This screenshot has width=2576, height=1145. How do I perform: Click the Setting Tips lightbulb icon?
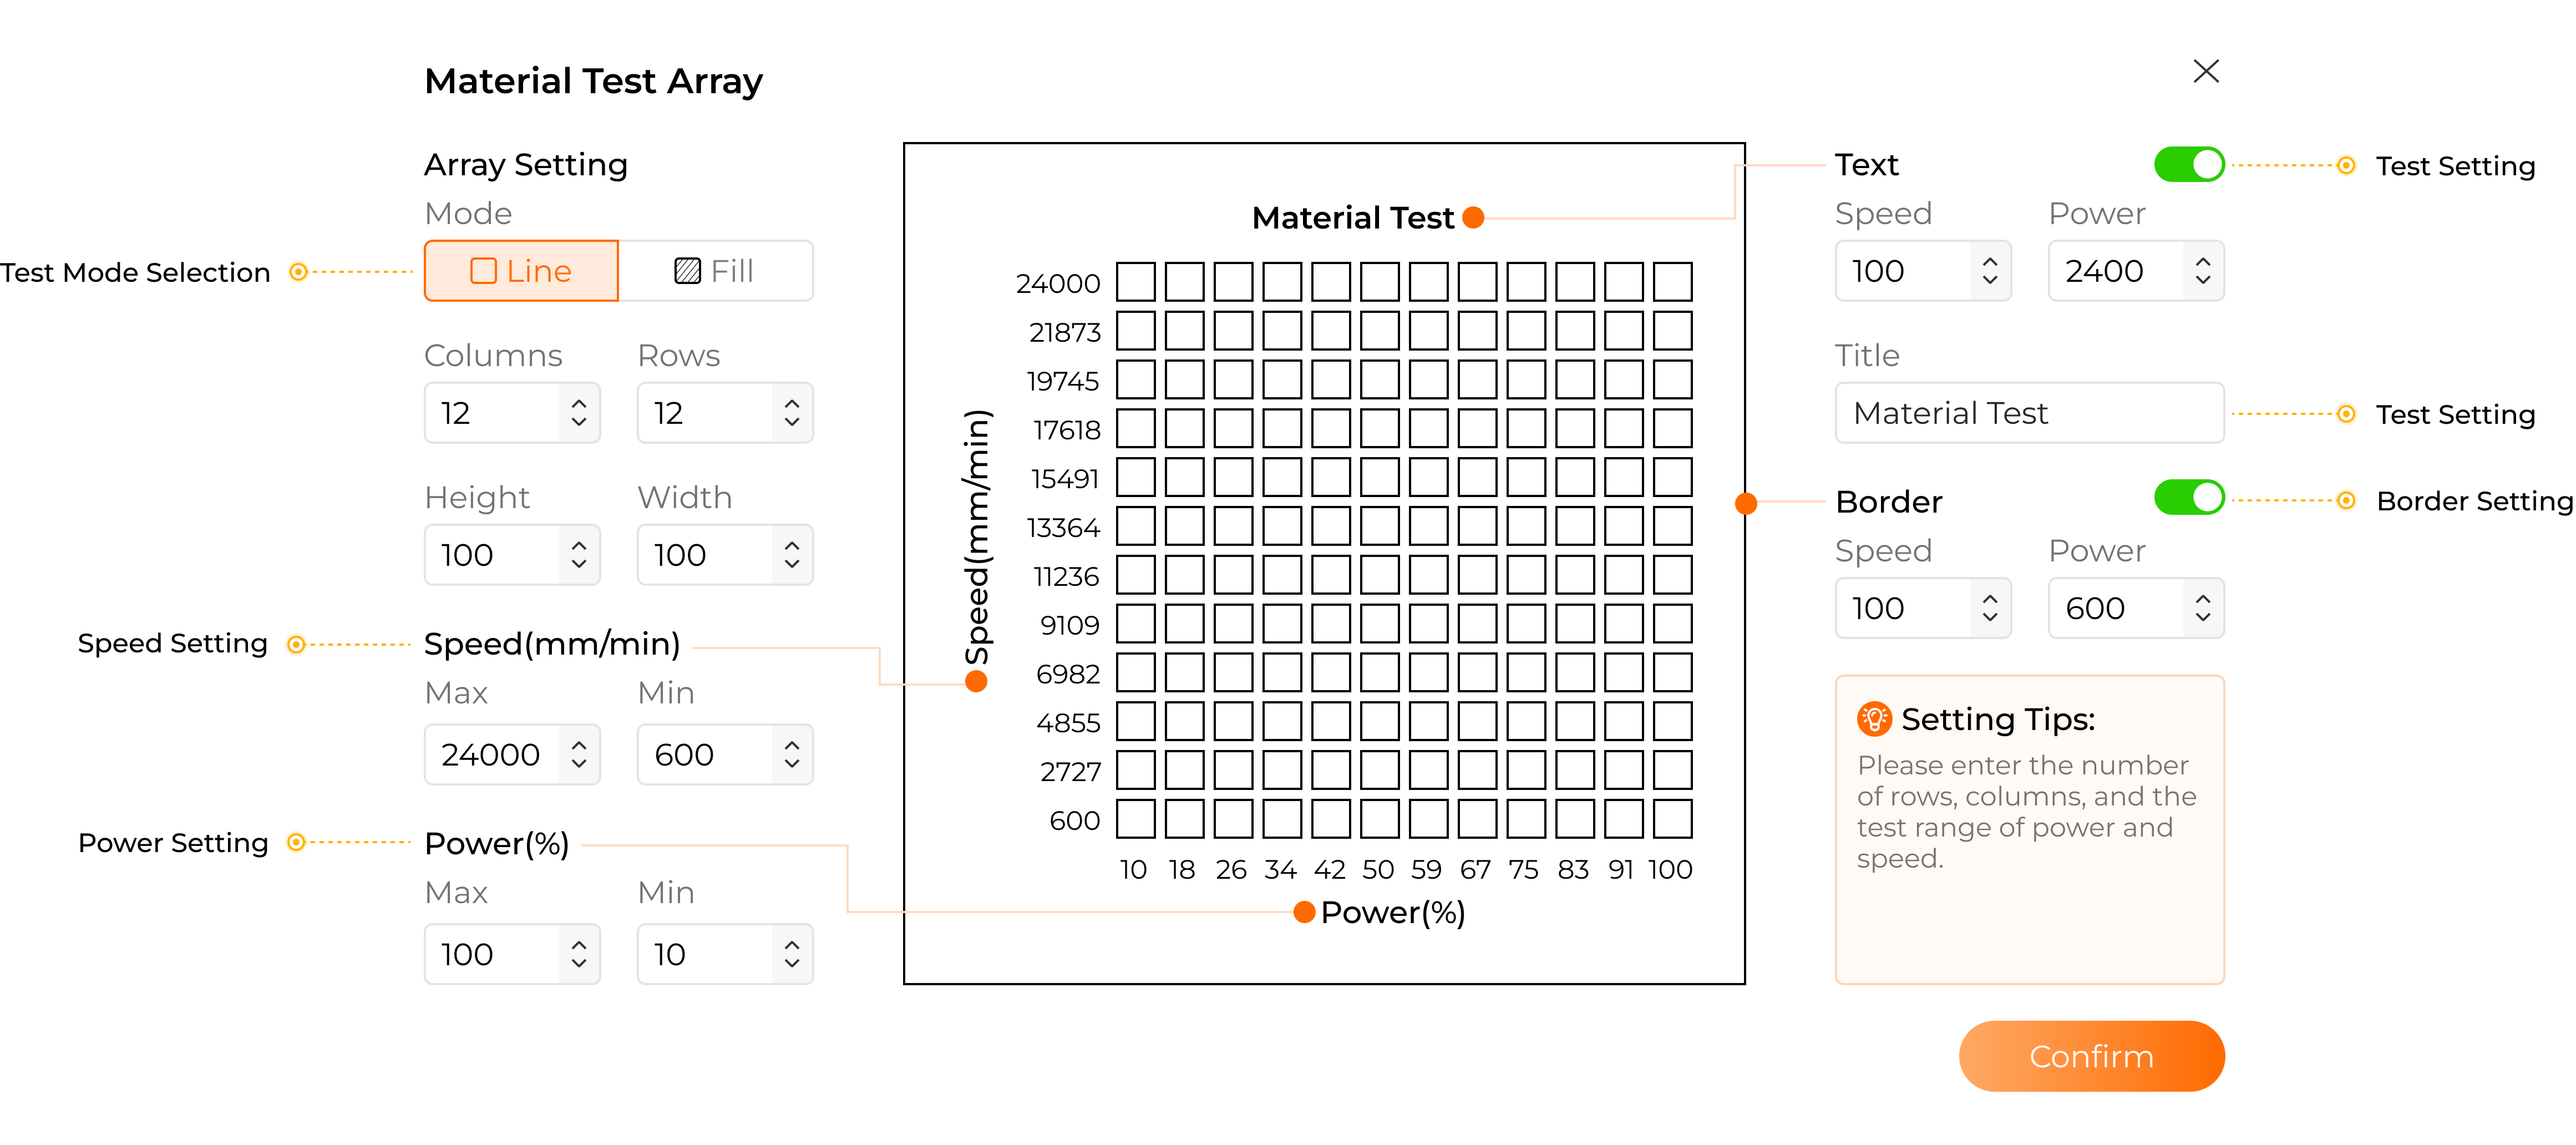tap(1874, 719)
